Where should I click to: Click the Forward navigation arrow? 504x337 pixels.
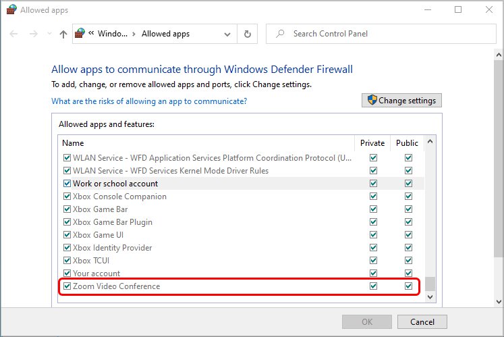tap(34, 34)
